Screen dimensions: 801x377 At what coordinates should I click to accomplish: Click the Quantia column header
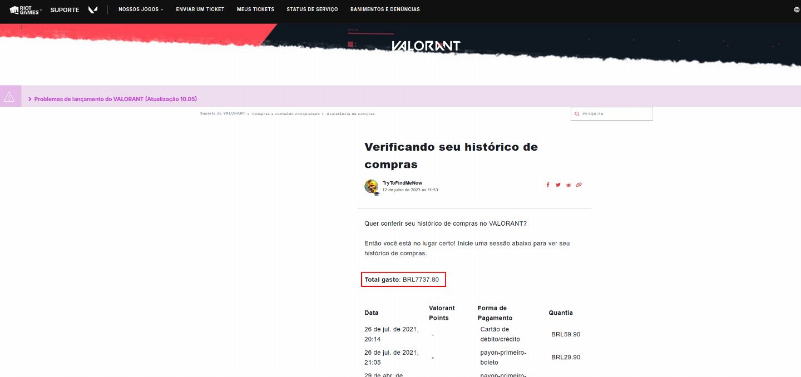[x=561, y=312]
